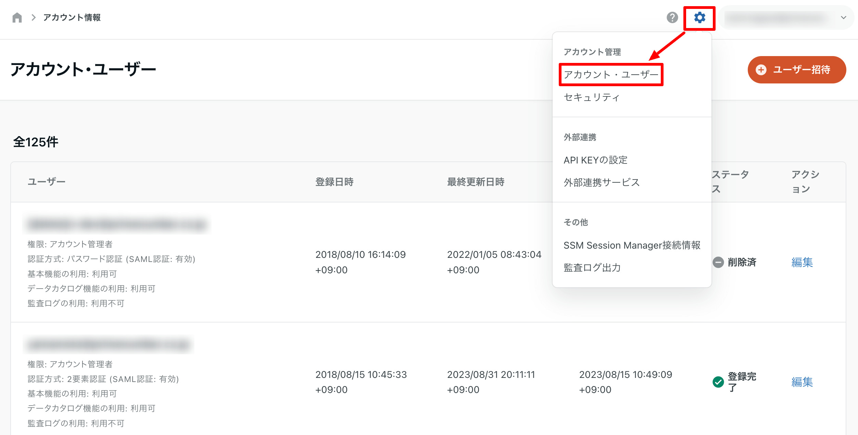Click the plus icon in ユーザー招待 button
The height and width of the screenshot is (435, 858).
click(x=761, y=70)
